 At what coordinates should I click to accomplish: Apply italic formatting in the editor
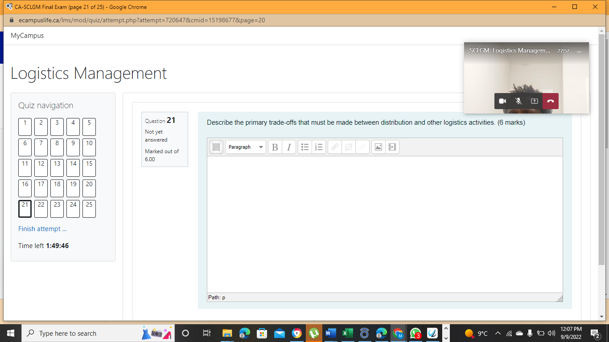tap(289, 147)
